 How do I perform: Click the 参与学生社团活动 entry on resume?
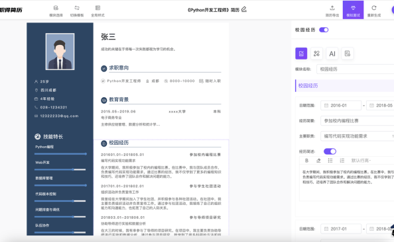(x=205, y=186)
